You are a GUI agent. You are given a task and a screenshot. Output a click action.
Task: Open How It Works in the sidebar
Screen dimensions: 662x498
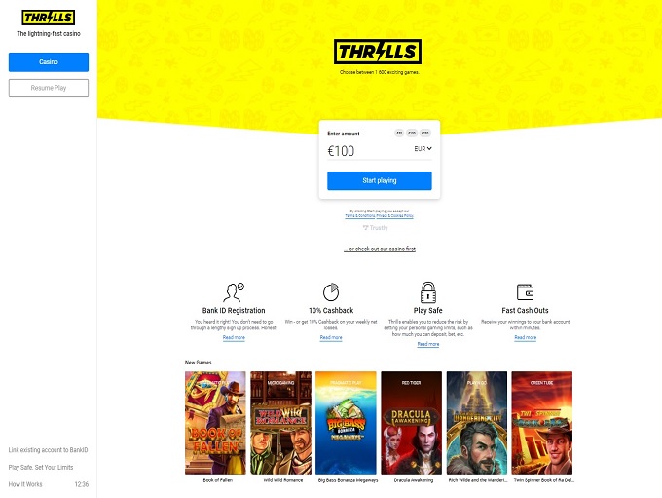pos(25,484)
